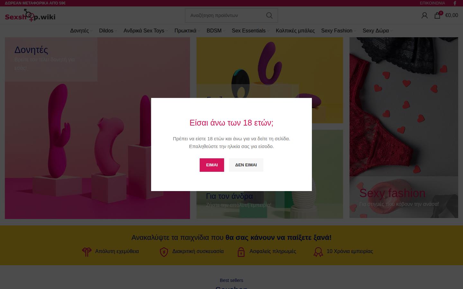
Task: Expand the Sexy Δώρα chevron
Action: (x=391, y=31)
